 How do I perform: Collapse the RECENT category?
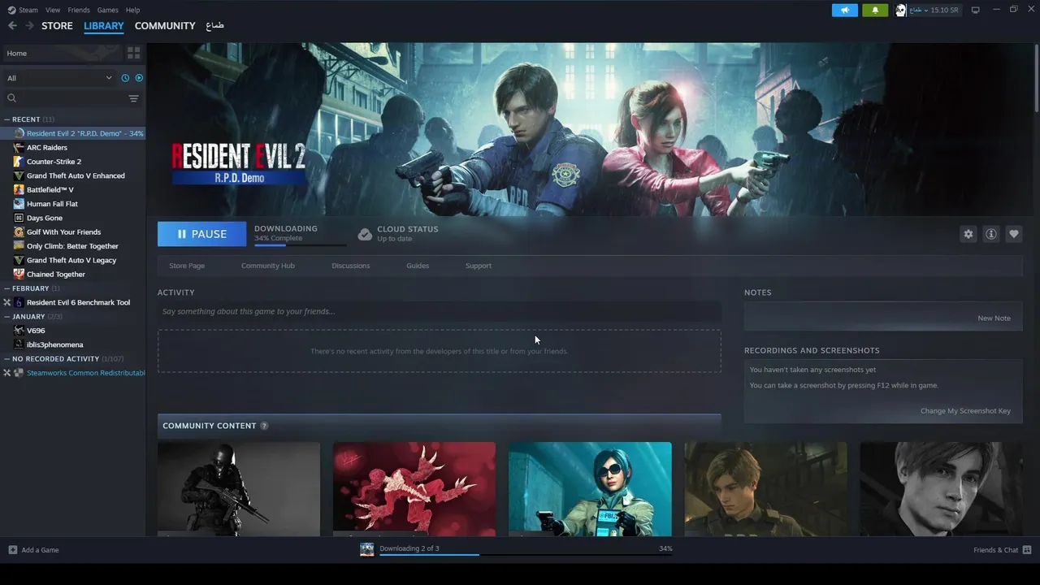coord(7,119)
